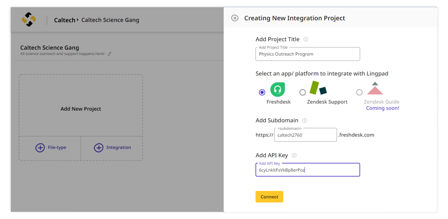The image size is (448, 219).
Task: Click plus icon for File-type project
Action: pos(40,148)
